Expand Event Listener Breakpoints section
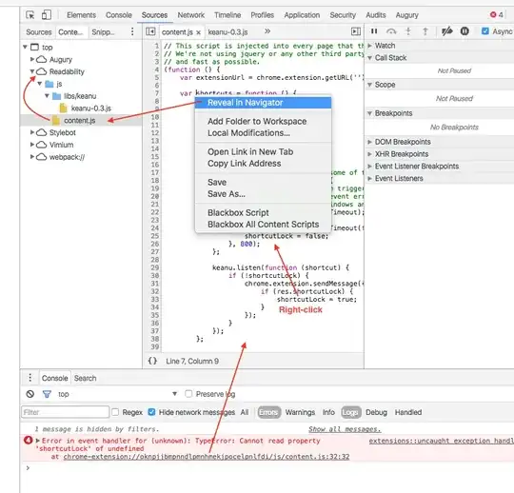This screenshot has width=514, height=493. (x=369, y=167)
